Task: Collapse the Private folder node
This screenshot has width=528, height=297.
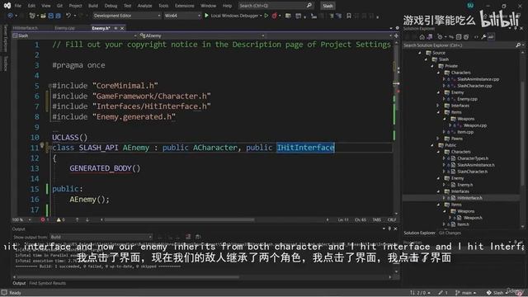Action: 432,66
